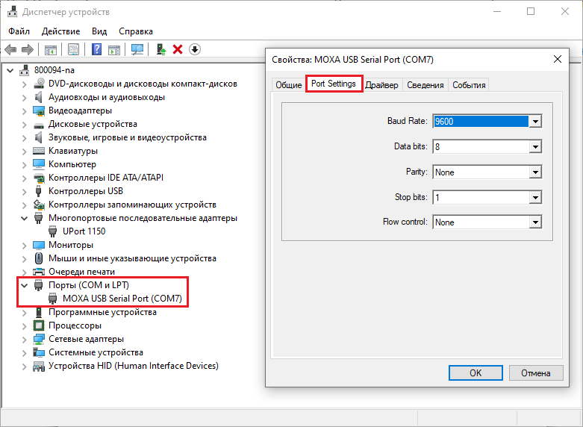This screenshot has height=427, width=583.
Task: Open the Flow control dropdown
Action: pyautogui.click(x=534, y=222)
